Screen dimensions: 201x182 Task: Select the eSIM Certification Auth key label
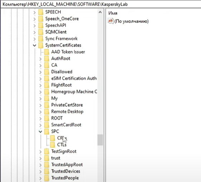click(x=74, y=78)
